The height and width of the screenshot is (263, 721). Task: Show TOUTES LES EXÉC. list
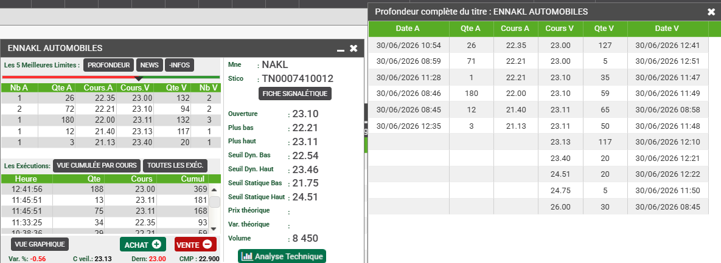(176, 165)
